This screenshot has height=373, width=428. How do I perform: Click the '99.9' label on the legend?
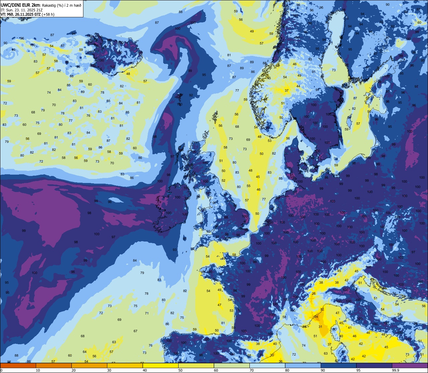coord(396,370)
